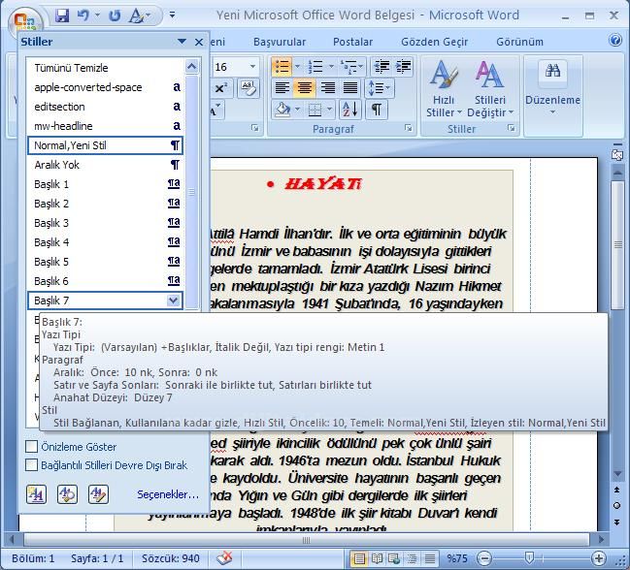The width and height of the screenshot is (630, 570).
Task: Apply apple-converted-space style
Action: [105, 87]
